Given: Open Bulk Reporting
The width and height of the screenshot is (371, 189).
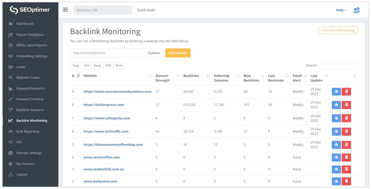Looking at the screenshot, I should (28, 131).
